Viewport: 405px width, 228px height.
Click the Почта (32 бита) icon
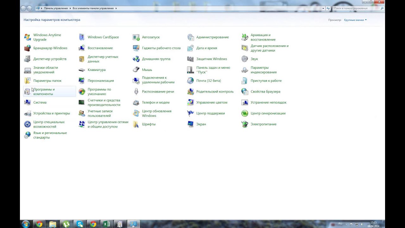point(190,81)
